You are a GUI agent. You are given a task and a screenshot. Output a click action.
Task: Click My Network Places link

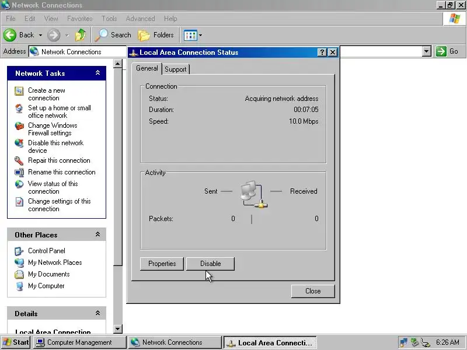coord(55,263)
